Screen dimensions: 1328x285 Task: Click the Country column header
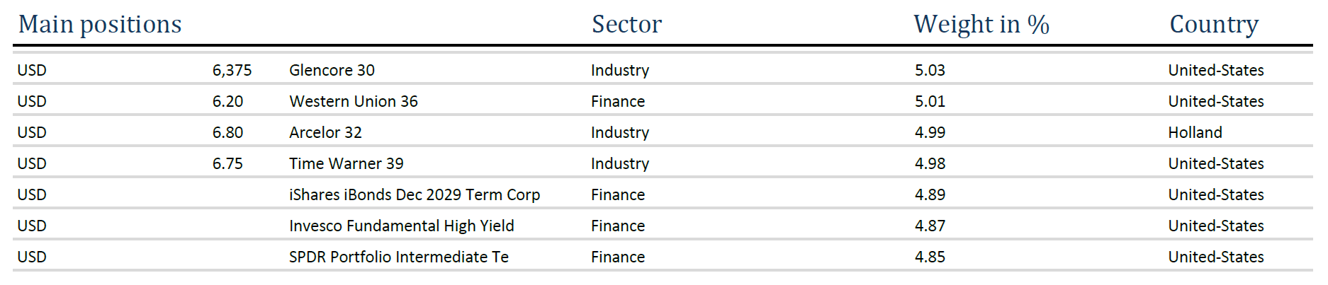coord(1213,25)
